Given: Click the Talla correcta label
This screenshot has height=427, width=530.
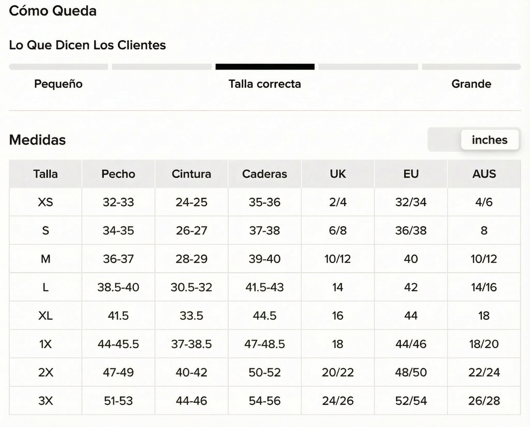Looking at the screenshot, I should tap(265, 84).
